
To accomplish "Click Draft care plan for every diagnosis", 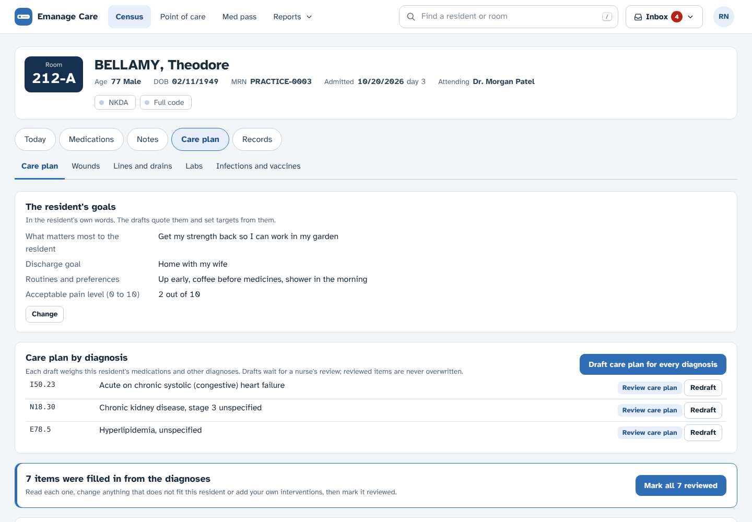I will pyautogui.click(x=653, y=364).
